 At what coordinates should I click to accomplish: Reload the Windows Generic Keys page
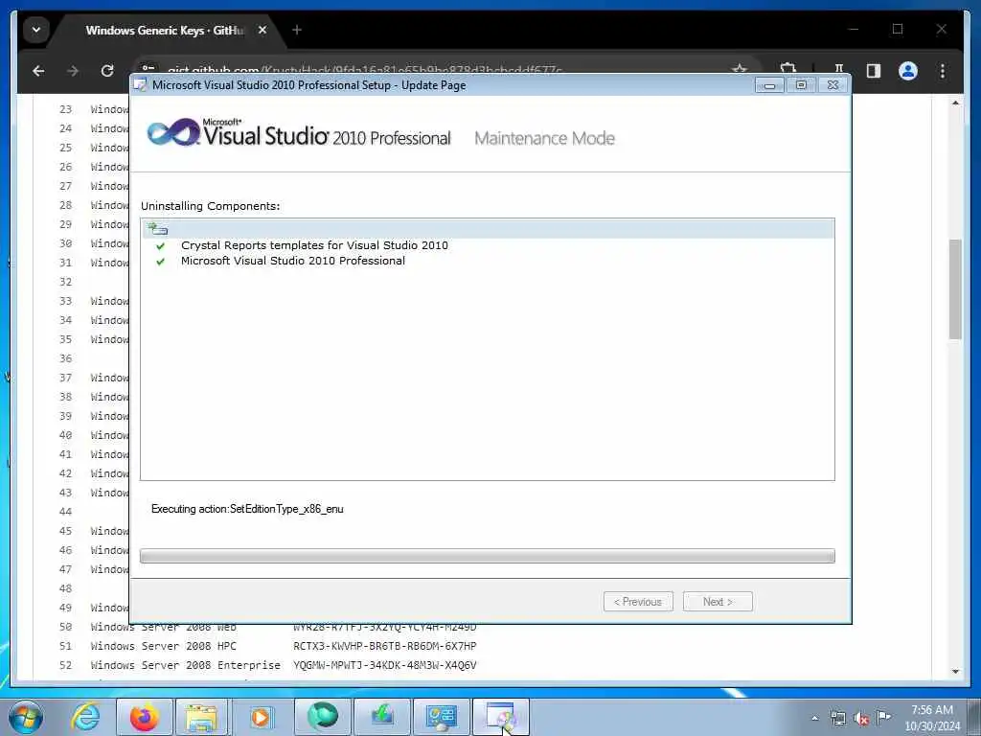(107, 71)
